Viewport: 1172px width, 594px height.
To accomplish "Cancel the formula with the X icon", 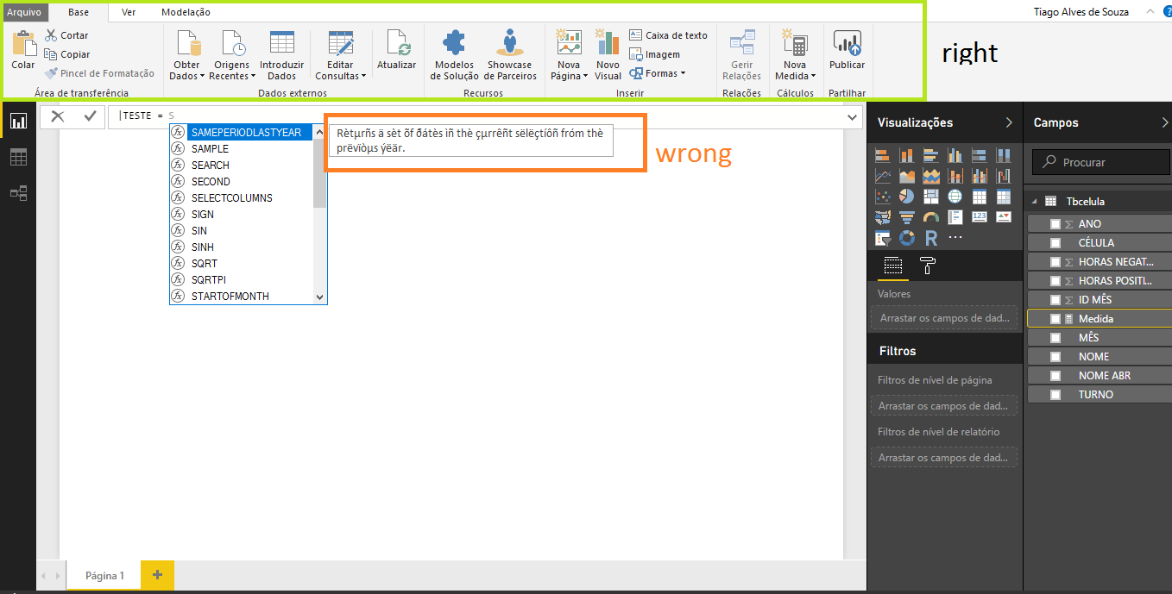I will click(58, 116).
